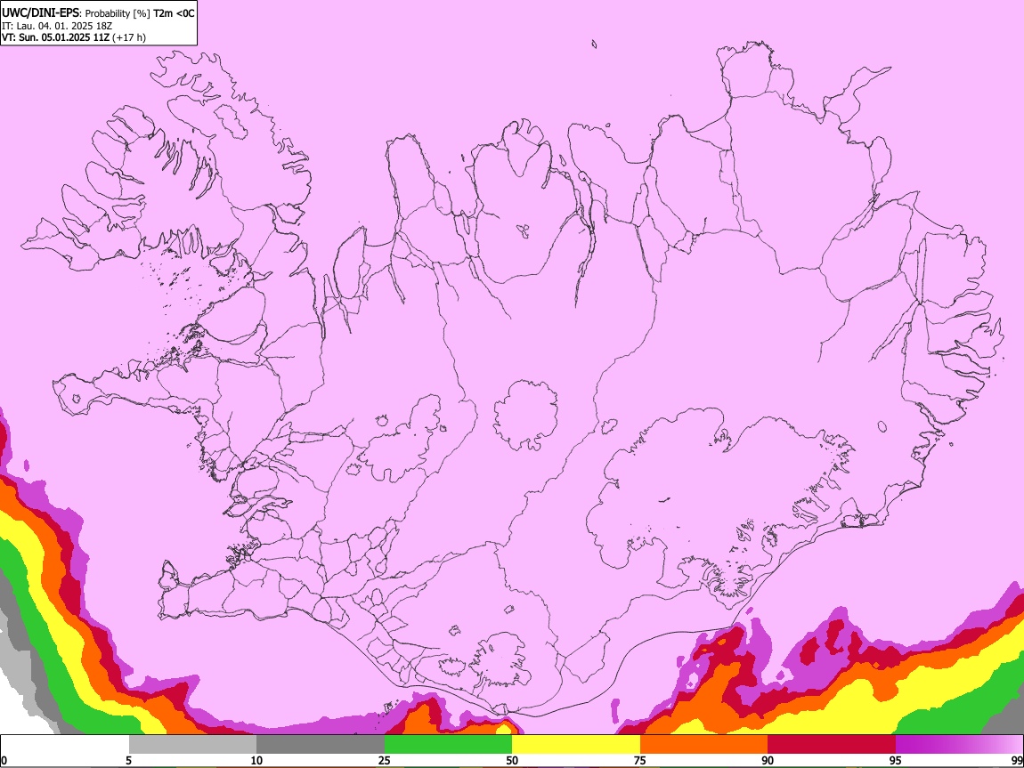Click the green 25–50 legend band
The image size is (1024, 768).
point(448,745)
